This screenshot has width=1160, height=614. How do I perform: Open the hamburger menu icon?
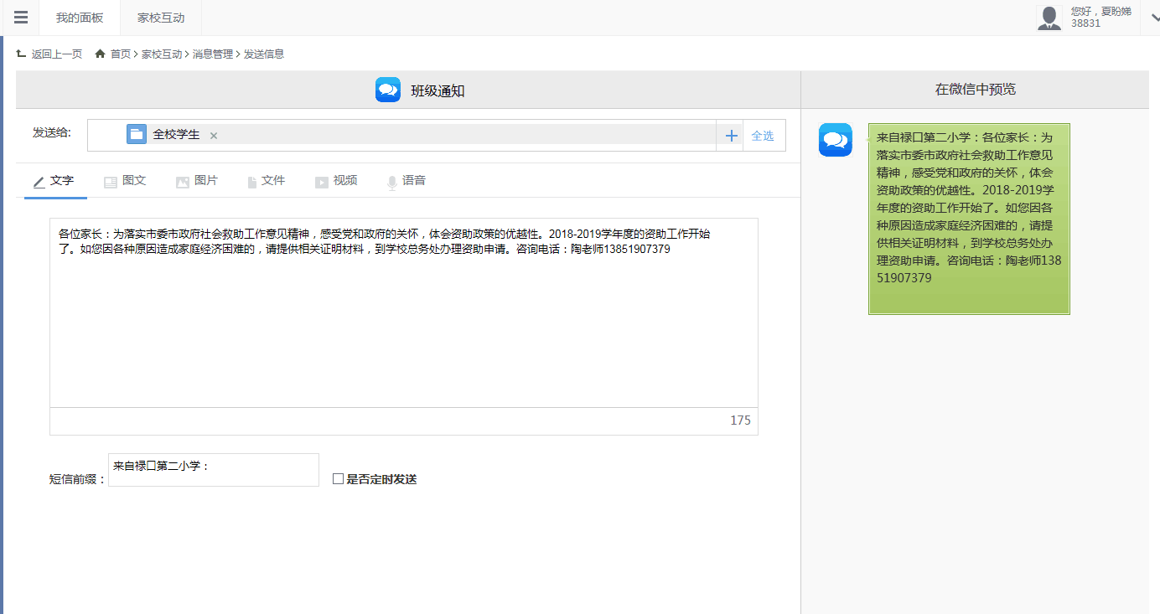[21, 18]
